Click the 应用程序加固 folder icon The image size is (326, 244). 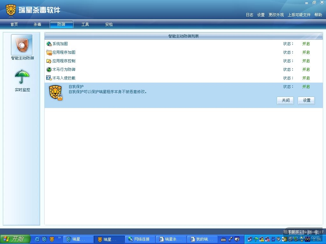(x=49, y=52)
